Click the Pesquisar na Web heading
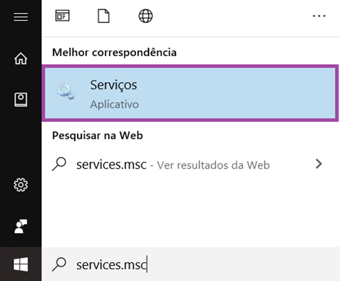The image size is (340, 281). click(98, 136)
